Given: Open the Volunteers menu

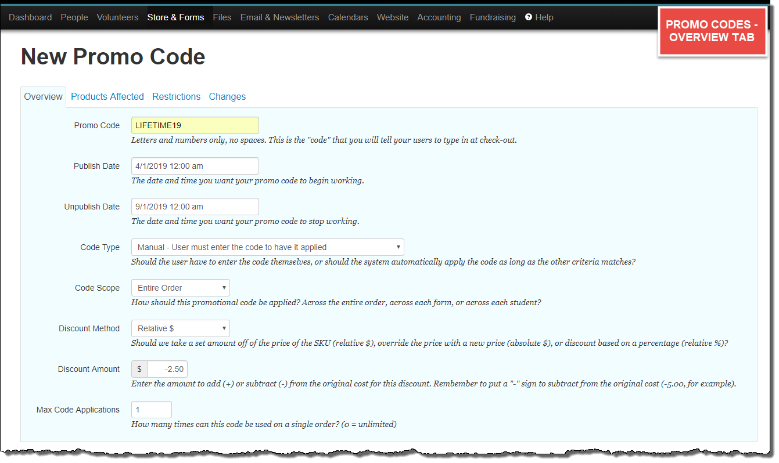Looking at the screenshot, I should (x=118, y=17).
